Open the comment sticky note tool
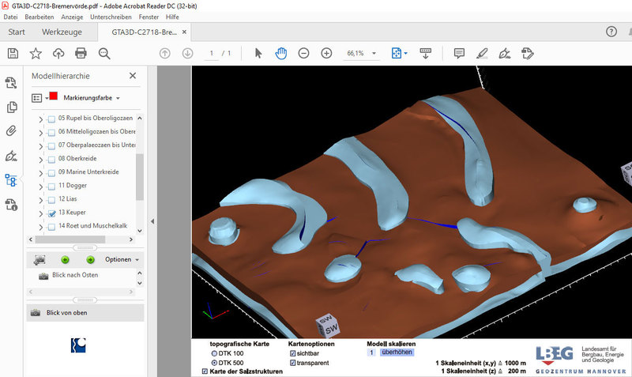The width and height of the screenshot is (632, 377). pyautogui.click(x=459, y=53)
